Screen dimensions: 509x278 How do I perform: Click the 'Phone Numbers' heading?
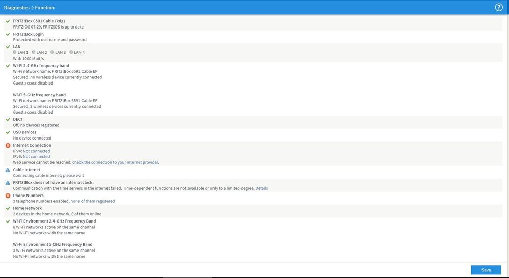(x=28, y=196)
